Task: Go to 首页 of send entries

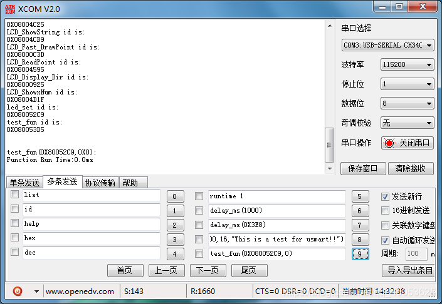Action: click(125, 270)
